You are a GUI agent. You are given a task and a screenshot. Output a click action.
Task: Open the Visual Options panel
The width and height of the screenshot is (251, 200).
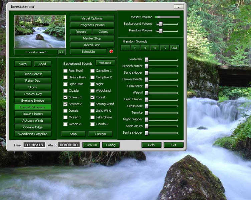92,18
